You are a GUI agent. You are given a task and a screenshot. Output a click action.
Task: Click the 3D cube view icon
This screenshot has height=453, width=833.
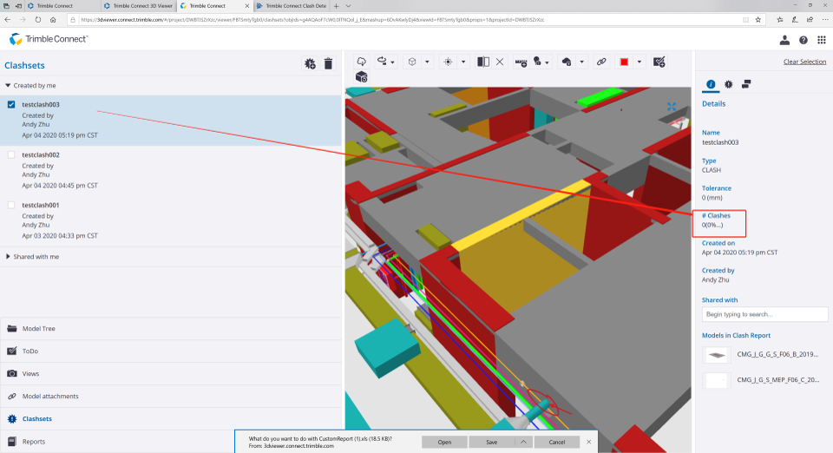(412, 62)
